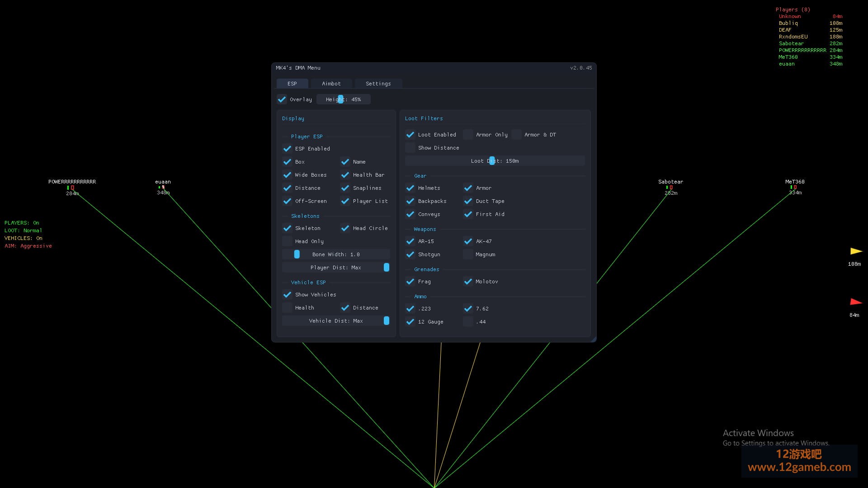Switch to the Aimbot tab
This screenshot has height=488, width=868.
pyautogui.click(x=331, y=84)
